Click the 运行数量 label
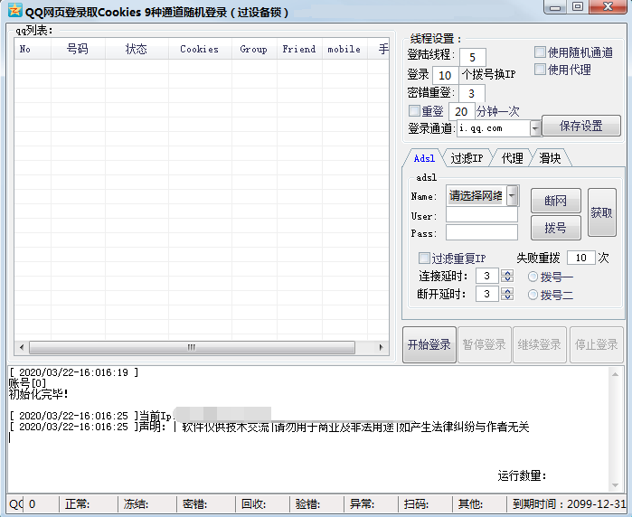The width and height of the screenshot is (632, 517). click(x=522, y=476)
